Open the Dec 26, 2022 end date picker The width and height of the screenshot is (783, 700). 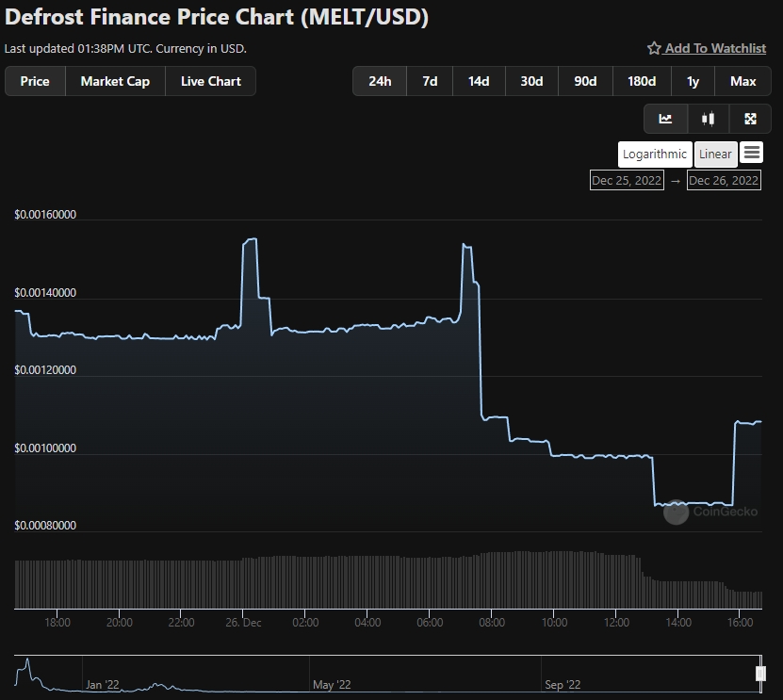pos(724,180)
